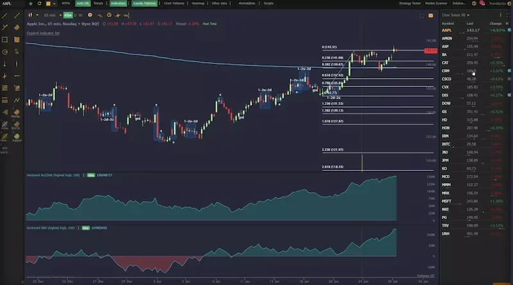
Task: Toggle the Indicators button
Action: (118, 3)
